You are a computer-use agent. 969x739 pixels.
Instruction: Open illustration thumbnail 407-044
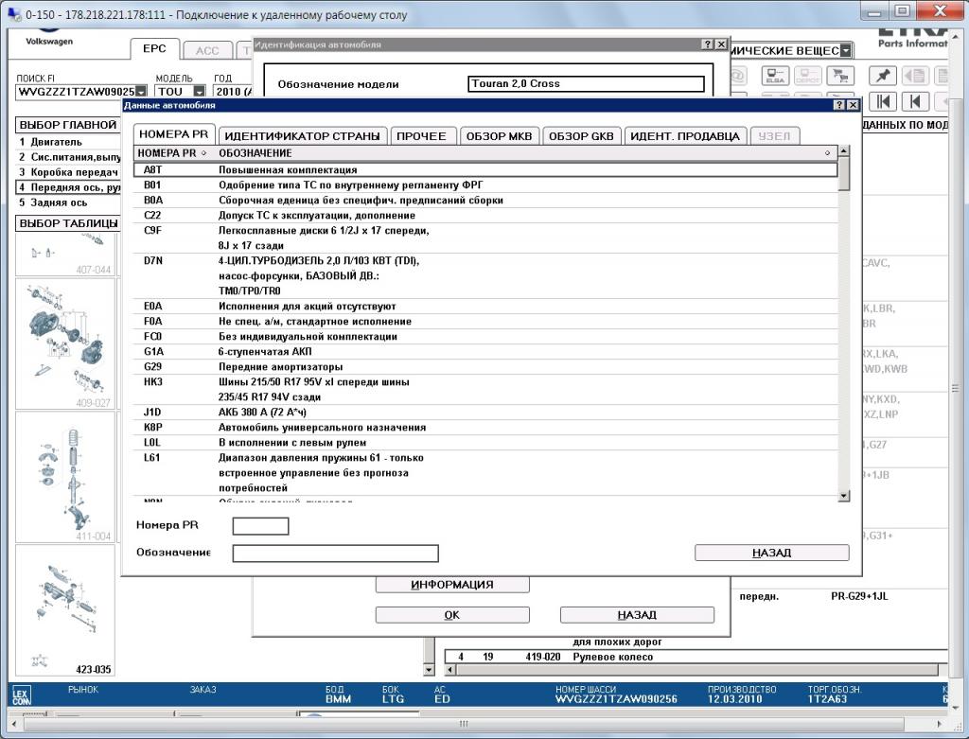(65, 255)
